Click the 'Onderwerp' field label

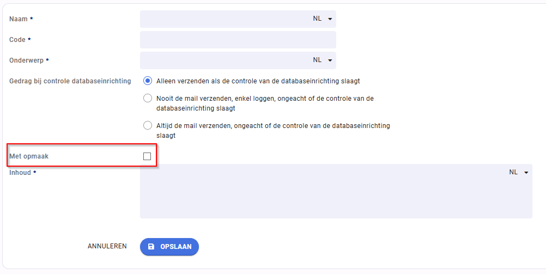click(27, 60)
